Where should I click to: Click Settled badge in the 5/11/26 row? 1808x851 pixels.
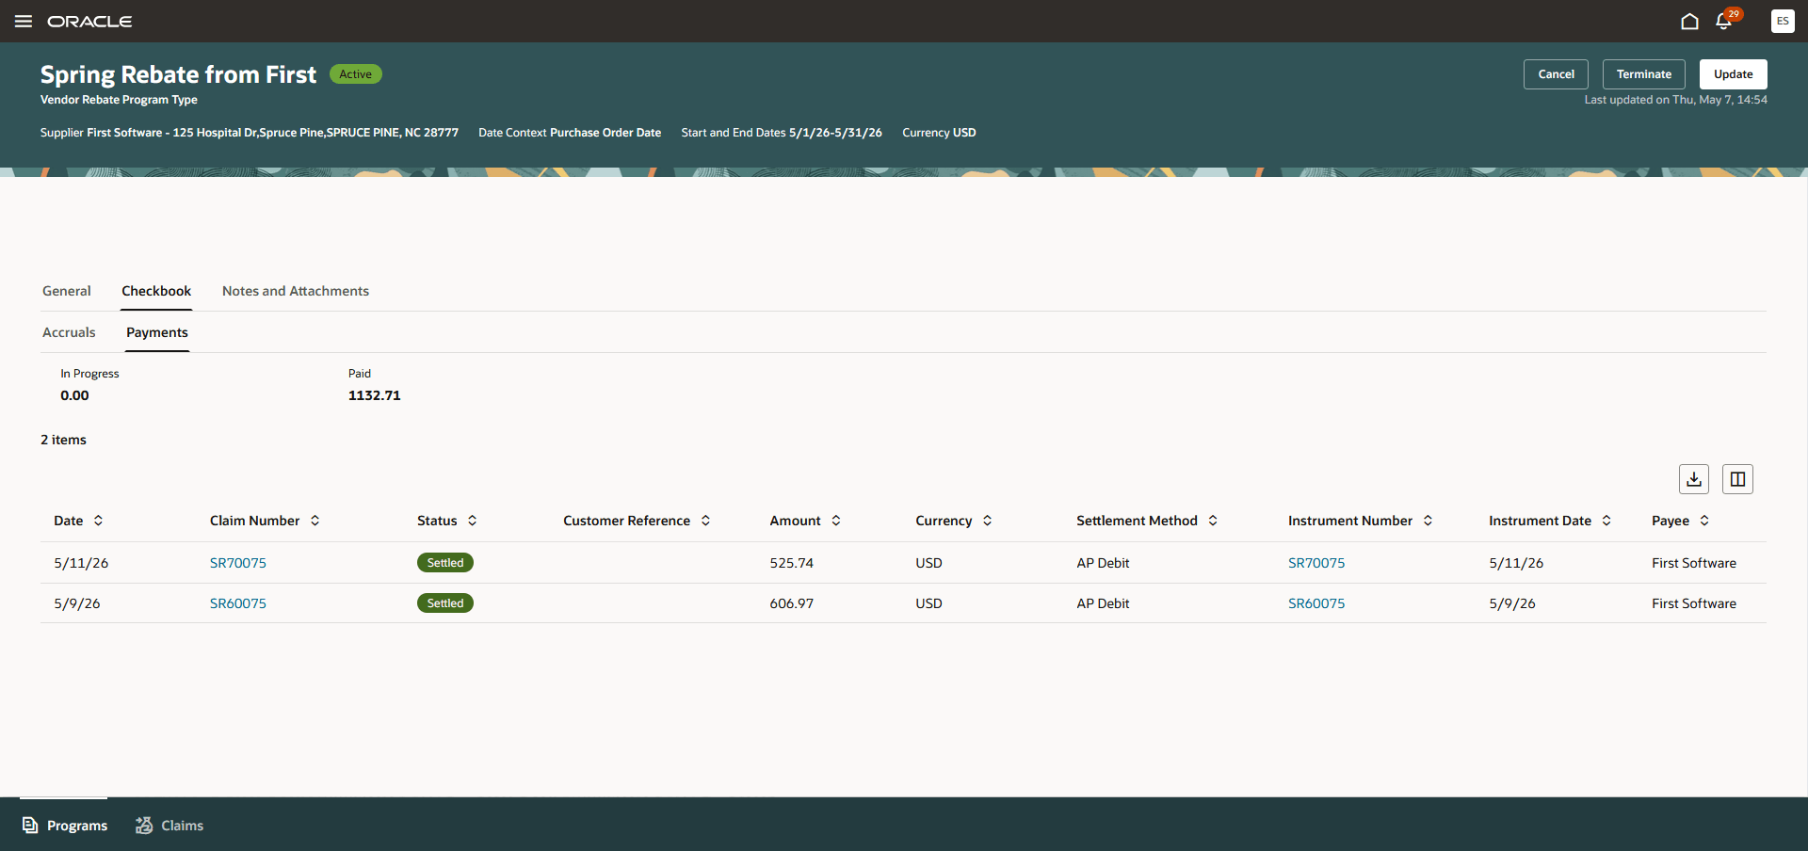tap(445, 563)
